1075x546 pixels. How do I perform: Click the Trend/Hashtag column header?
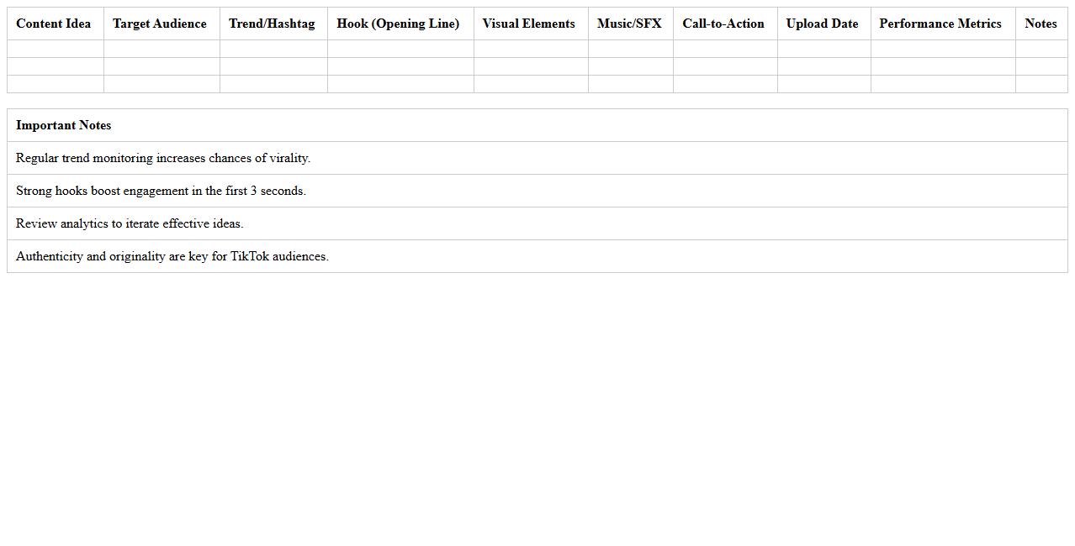pyautogui.click(x=272, y=24)
